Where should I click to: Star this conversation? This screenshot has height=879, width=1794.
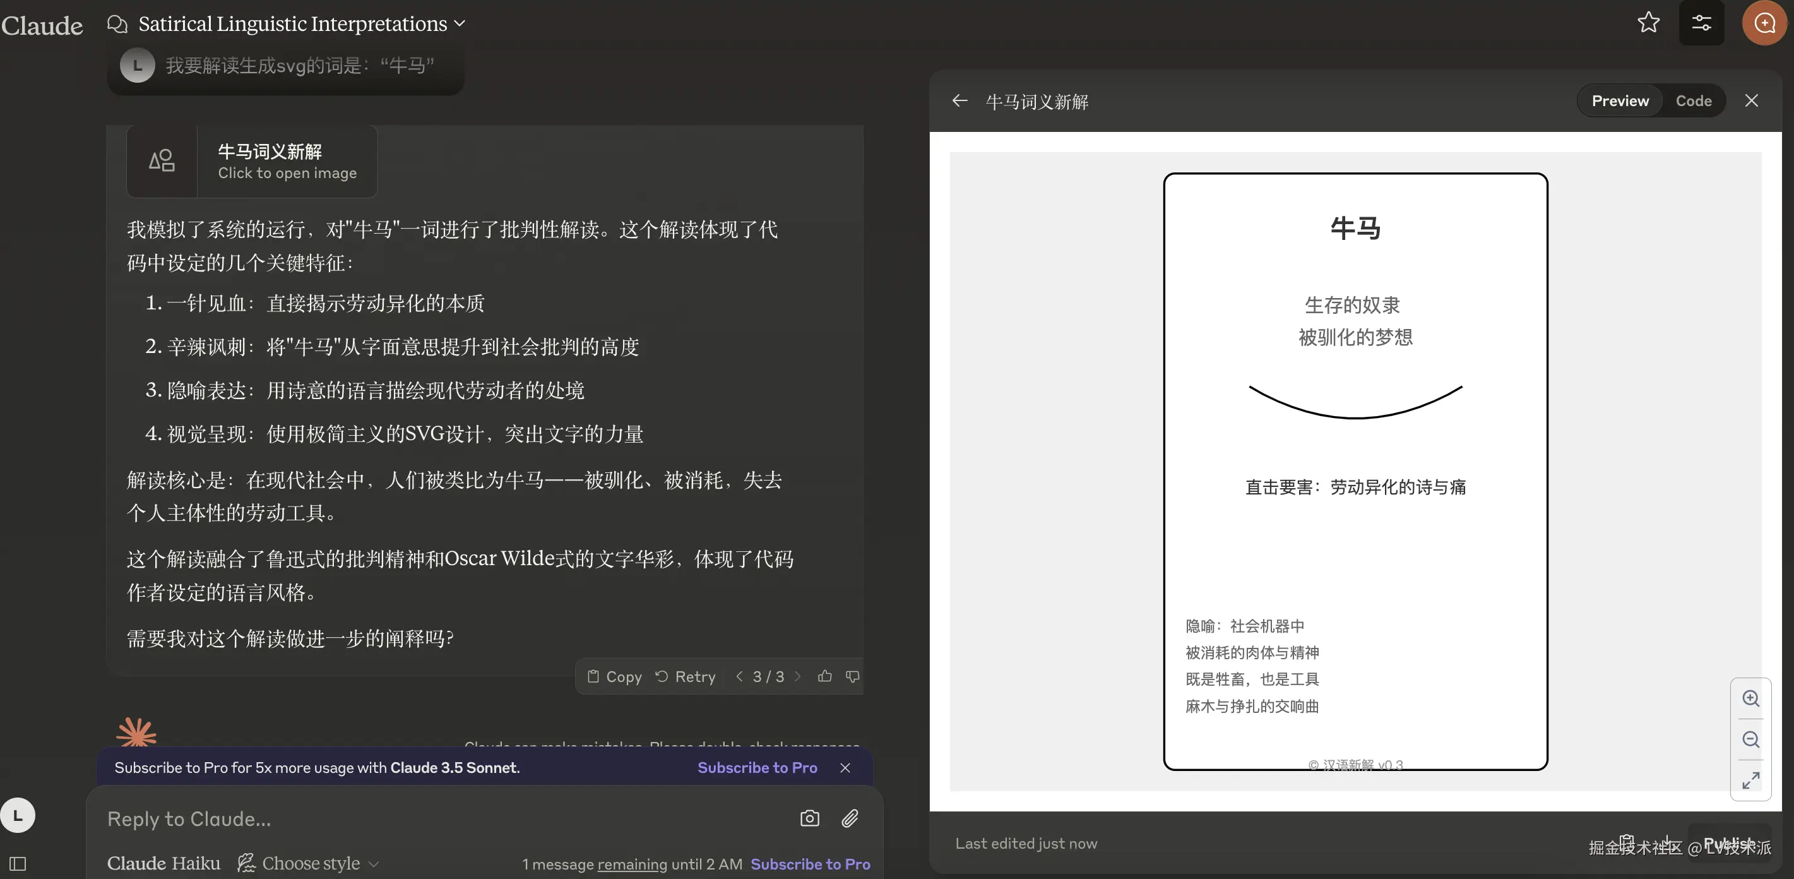point(1648,22)
